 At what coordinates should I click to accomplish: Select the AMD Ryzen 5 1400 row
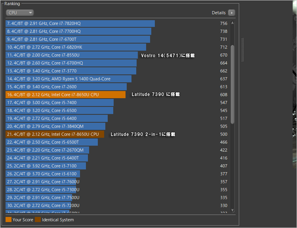point(69,79)
